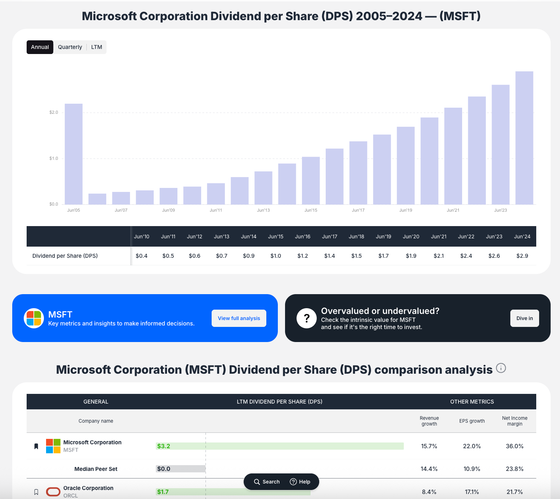Select the Annual tab
560x499 pixels.
[40, 47]
